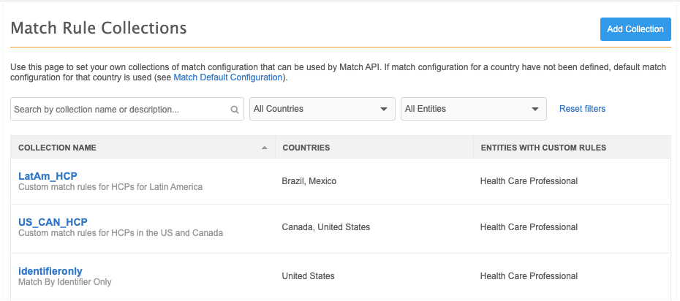
Task: Open the US_CAN_HCP collection
Action: point(53,221)
